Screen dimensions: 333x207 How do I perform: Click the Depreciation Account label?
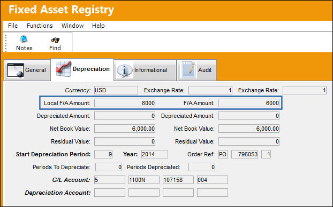[58, 193]
